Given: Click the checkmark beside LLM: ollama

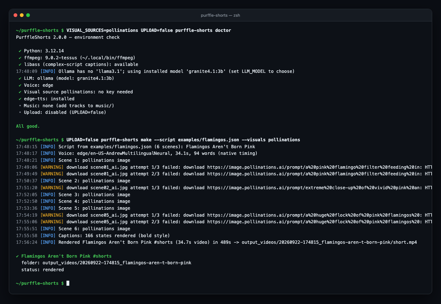Looking at the screenshot, I should click(x=20, y=78).
